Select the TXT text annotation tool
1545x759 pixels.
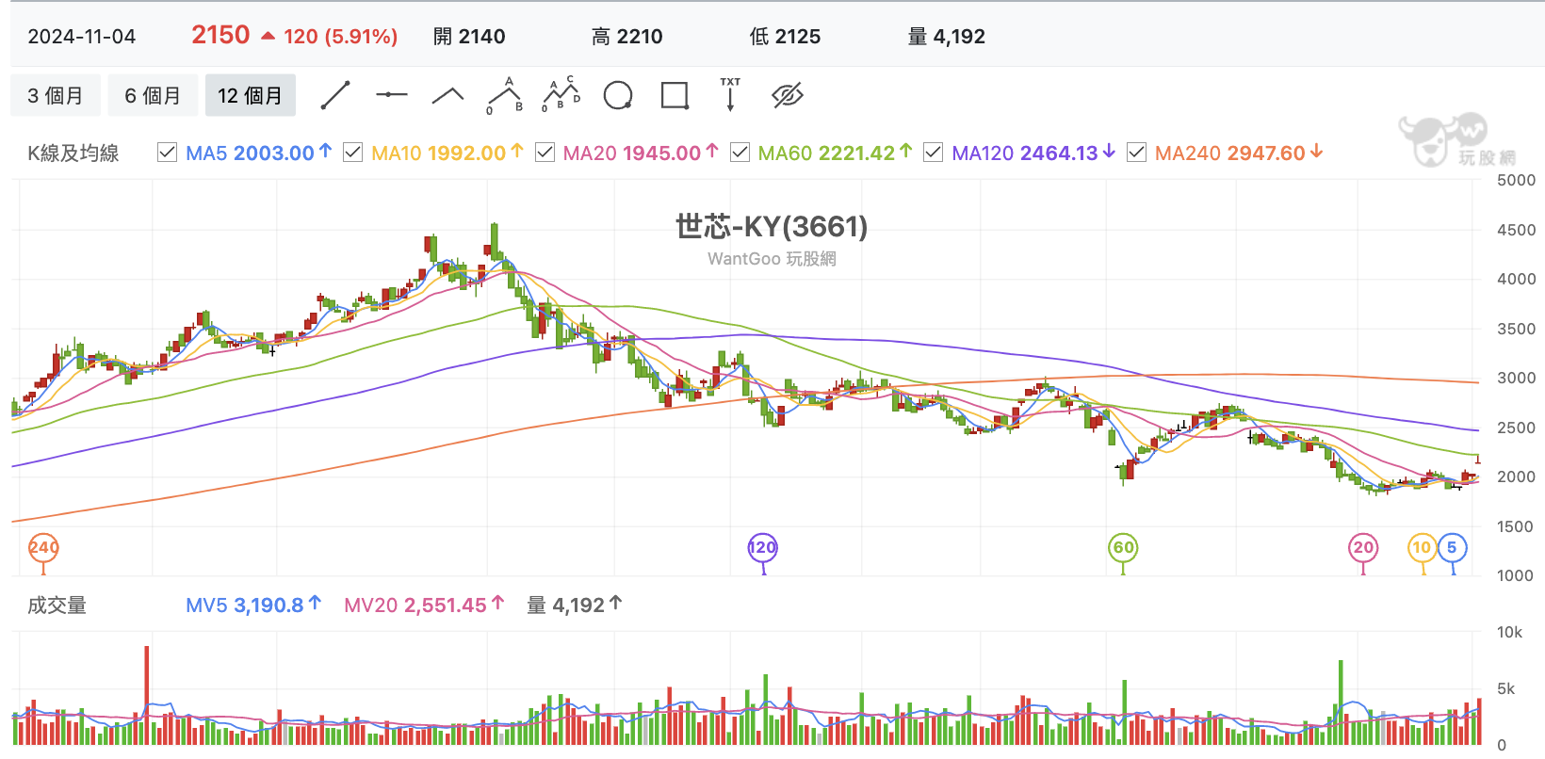pos(730,95)
